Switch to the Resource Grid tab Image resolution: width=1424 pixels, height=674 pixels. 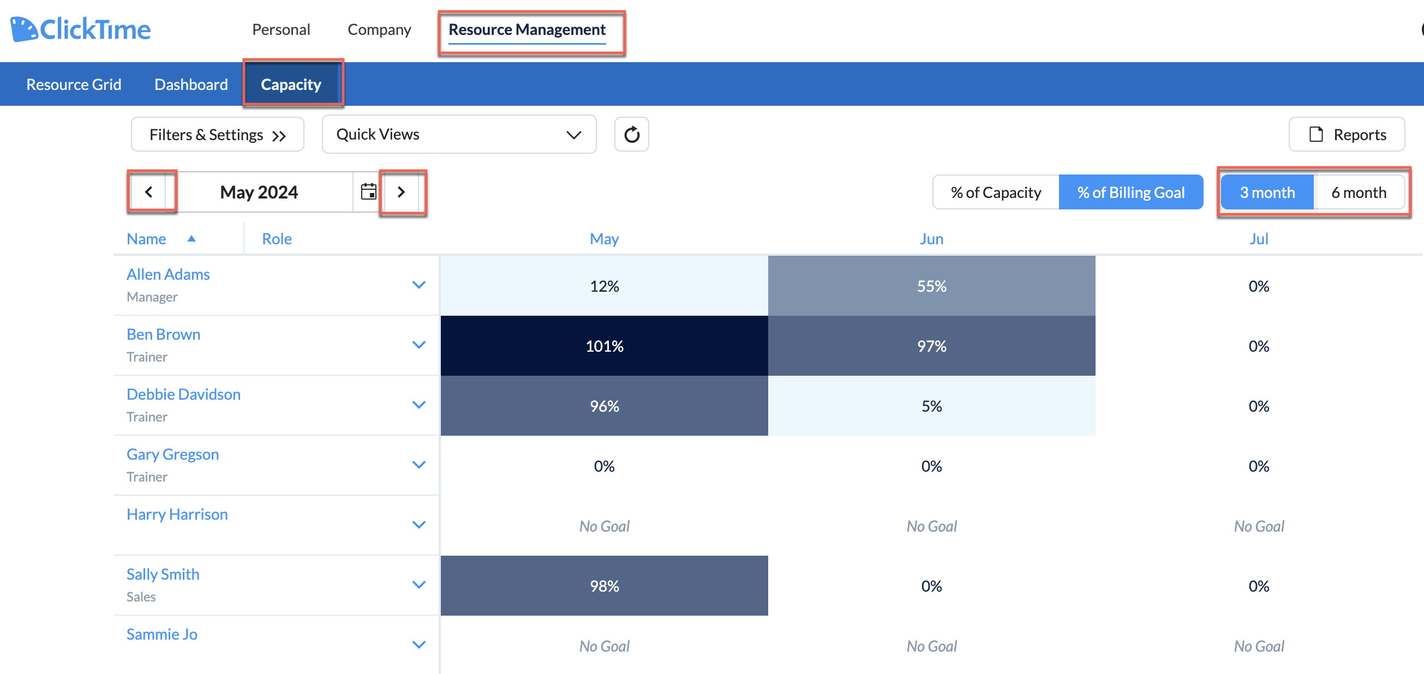click(x=74, y=84)
